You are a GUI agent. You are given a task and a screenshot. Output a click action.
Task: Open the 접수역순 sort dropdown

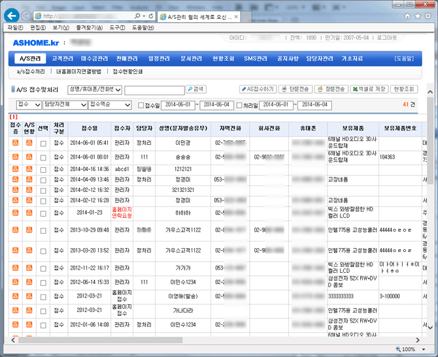pos(110,104)
